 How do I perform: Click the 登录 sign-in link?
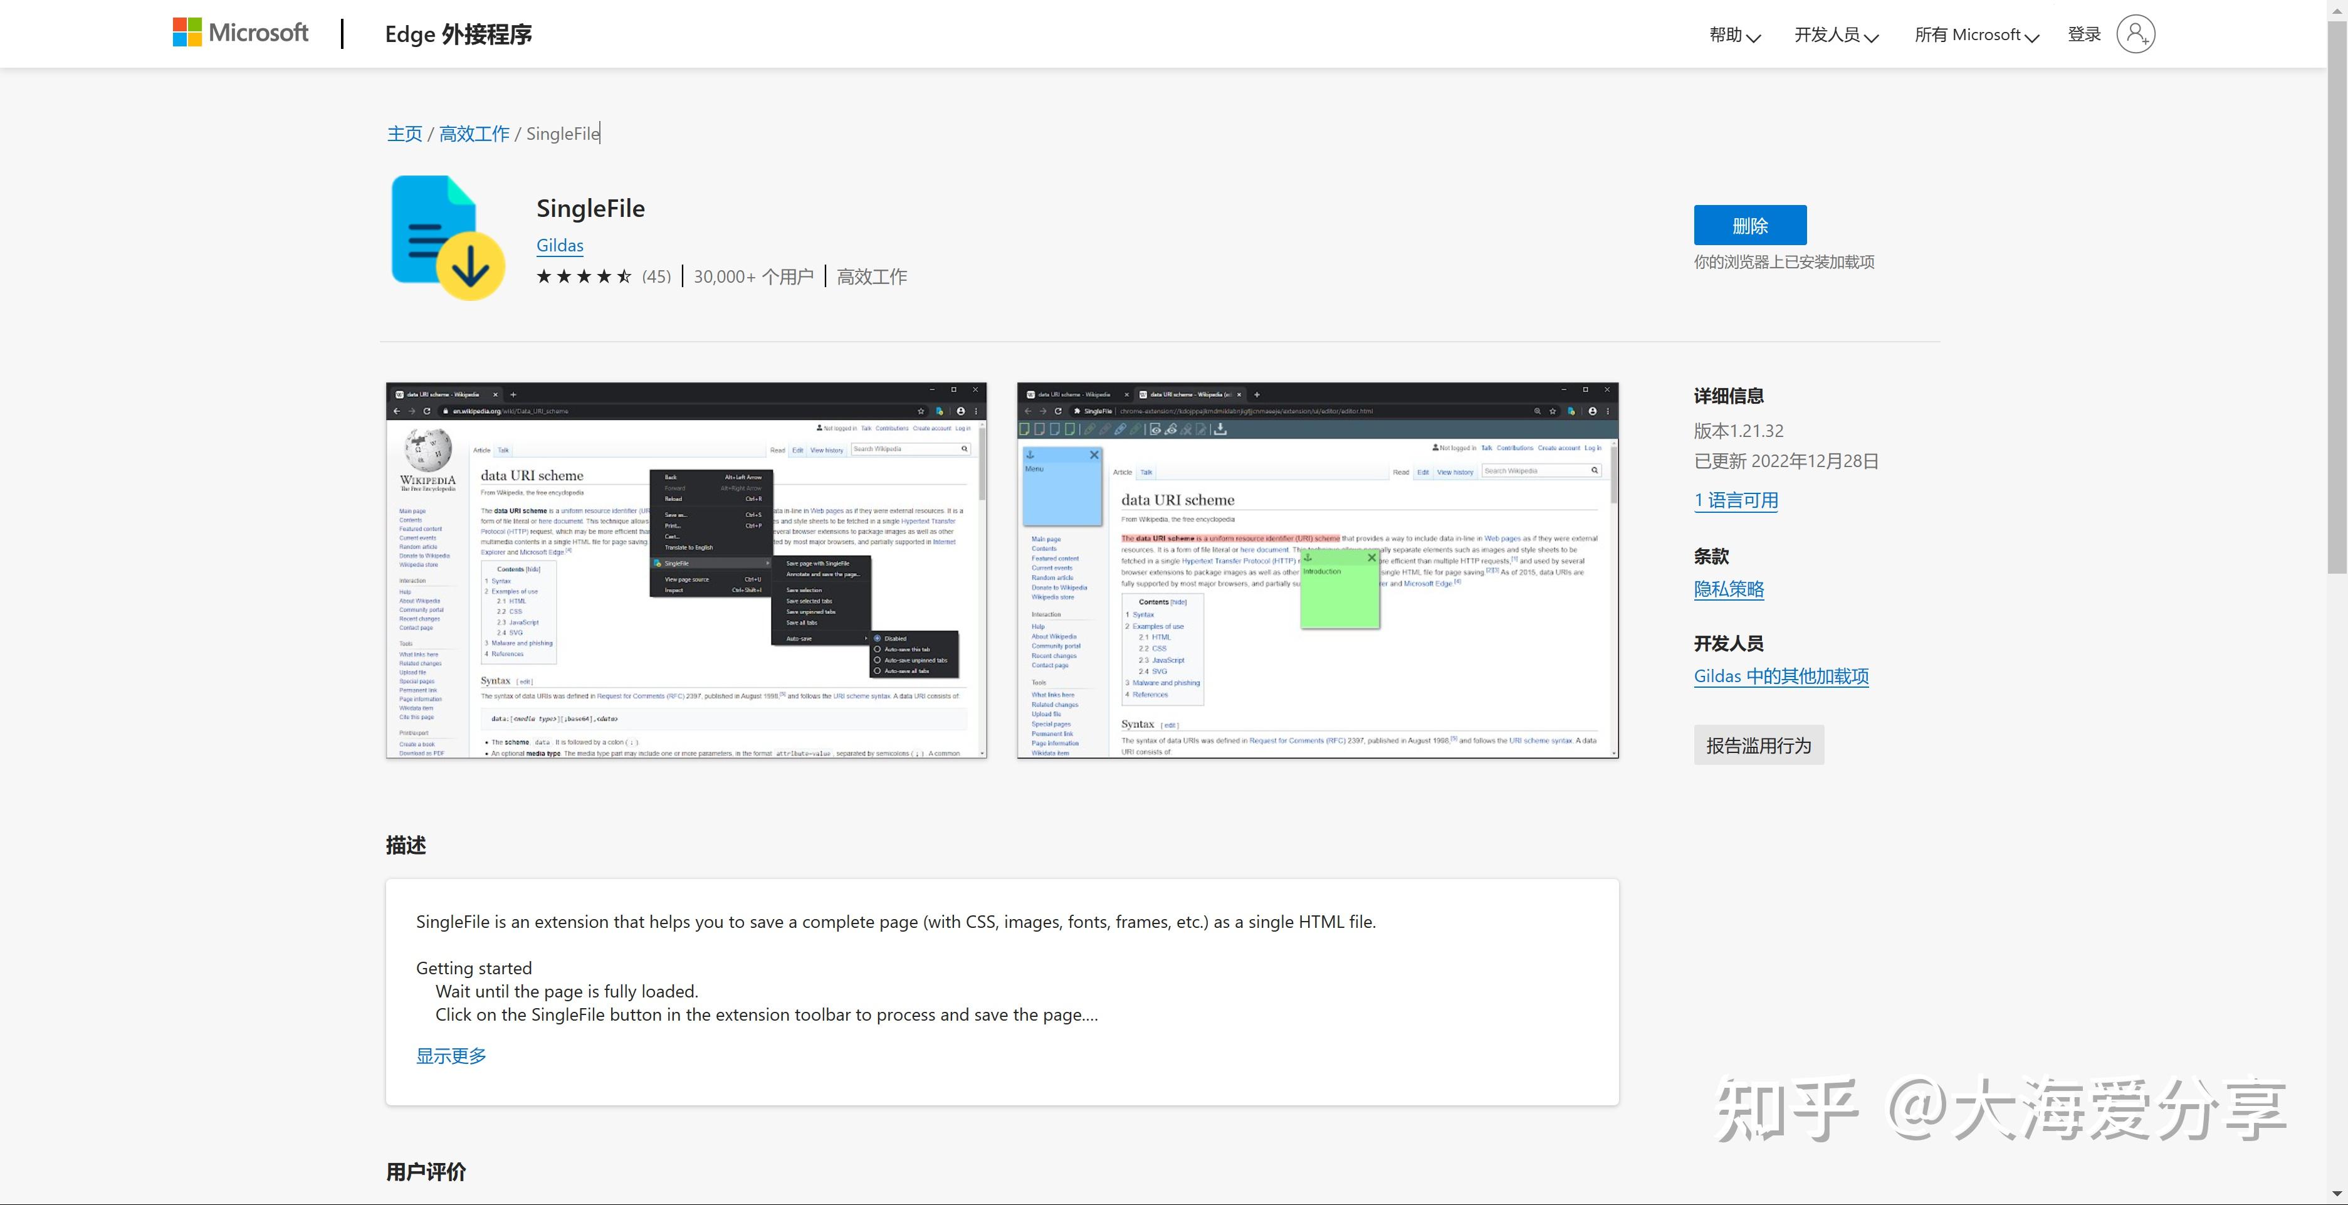pos(2083,34)
